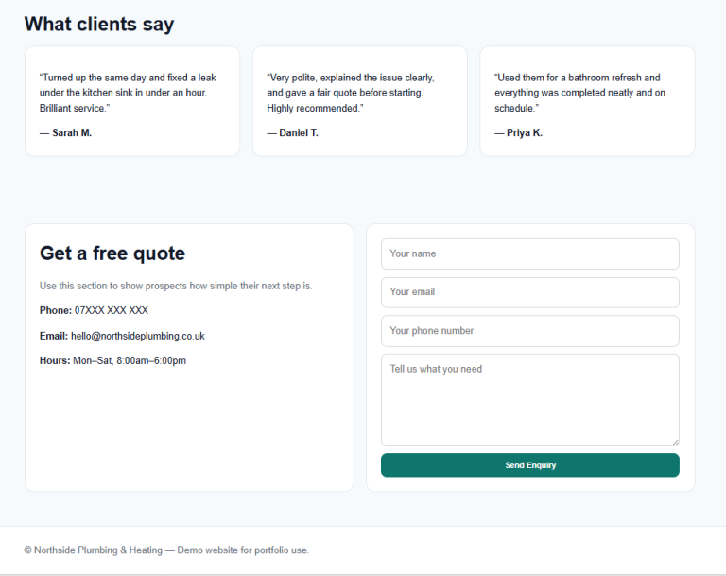Click the '— Daniel T.' author name
The image size is (726, 576).
click(292, 133)
